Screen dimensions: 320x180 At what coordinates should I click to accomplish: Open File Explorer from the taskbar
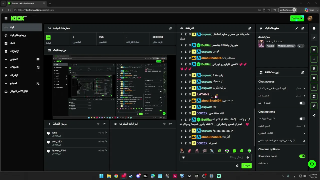109,176
